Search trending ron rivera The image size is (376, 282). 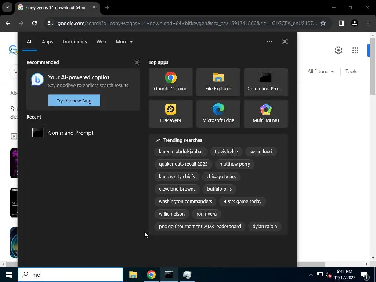(x=206, y=214)
